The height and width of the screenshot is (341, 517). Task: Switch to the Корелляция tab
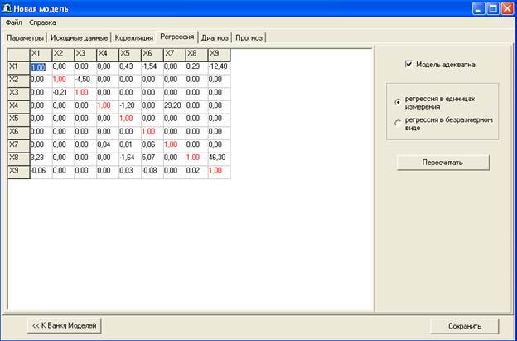(134, 37)
